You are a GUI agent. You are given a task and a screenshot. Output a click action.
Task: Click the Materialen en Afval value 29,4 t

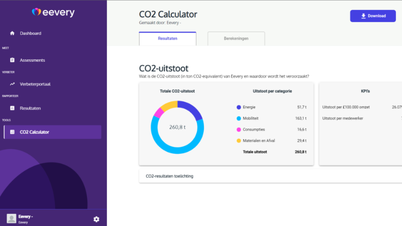click(x=302, y=141)
